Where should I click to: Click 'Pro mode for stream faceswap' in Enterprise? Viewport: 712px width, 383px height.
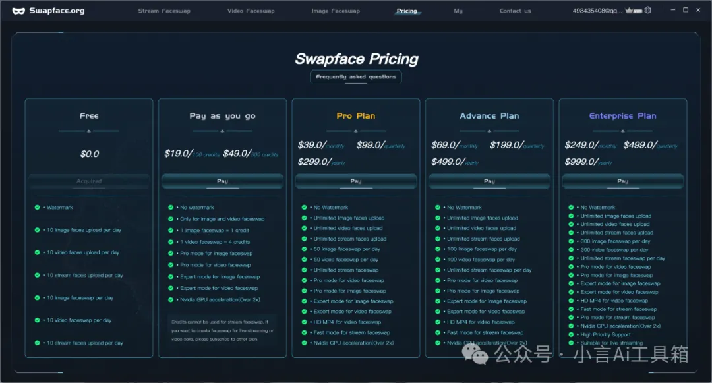click(618, 318)
